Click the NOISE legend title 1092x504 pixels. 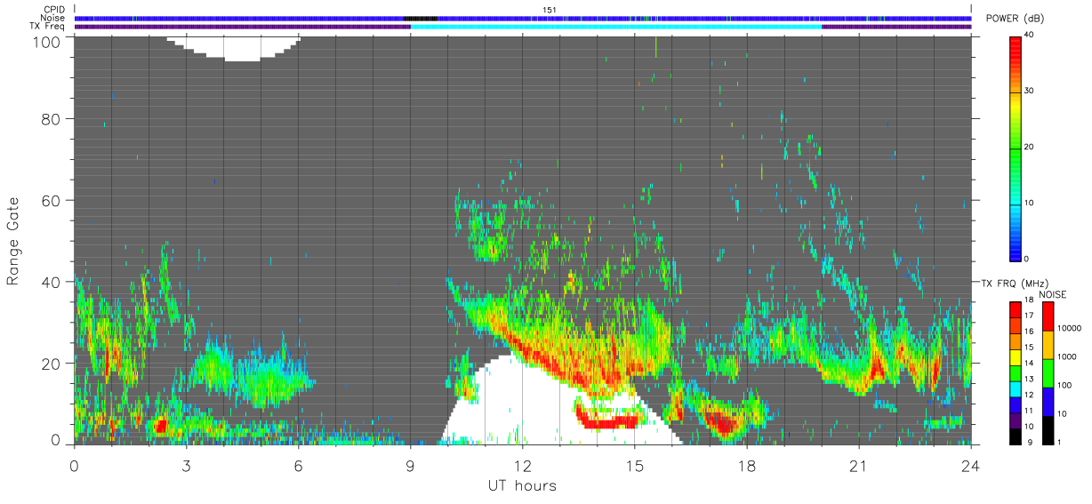(1053, 294)
